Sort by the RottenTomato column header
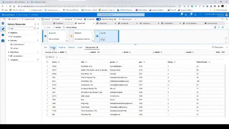Image resolution: width=229 pixels, height=129 pixels. coord(202,62)
